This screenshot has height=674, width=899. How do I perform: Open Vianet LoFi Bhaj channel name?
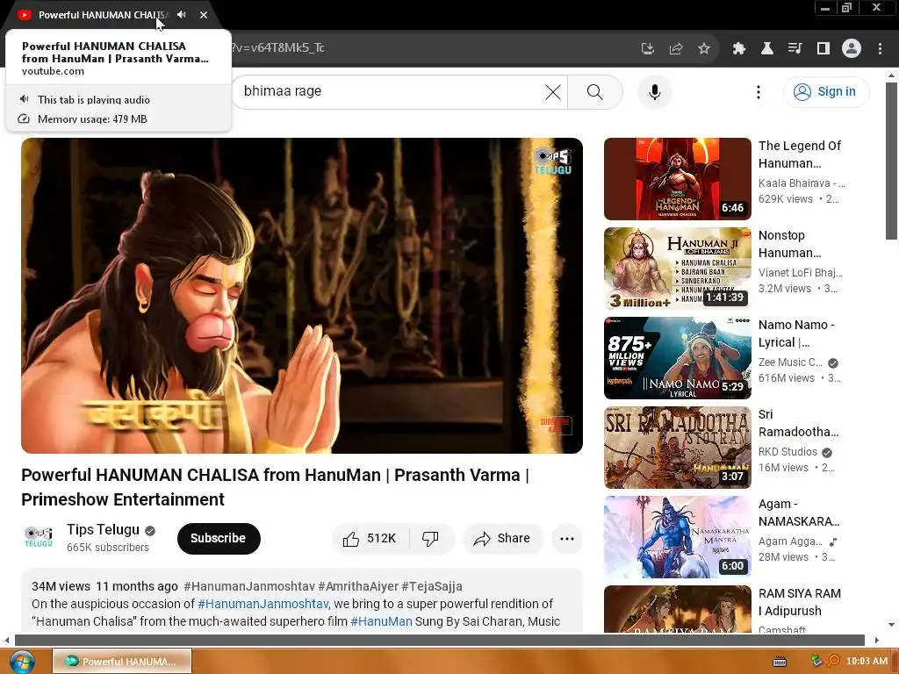point(801,272)
